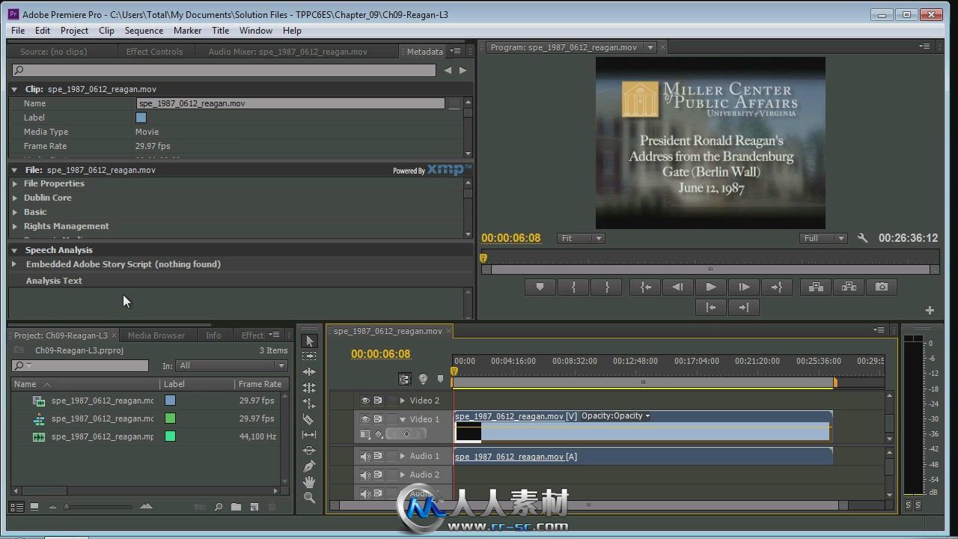Open Program monitor wrench settings

(862, 238)
